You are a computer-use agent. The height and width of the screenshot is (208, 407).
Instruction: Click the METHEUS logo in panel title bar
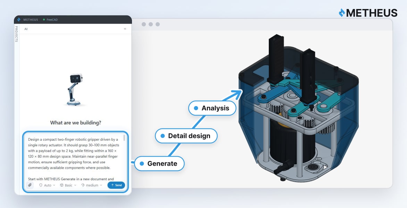(x=19, y=20)
